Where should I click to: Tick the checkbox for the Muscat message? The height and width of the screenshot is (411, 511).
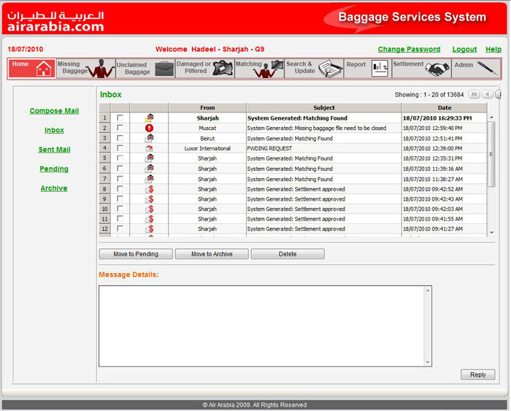click(120, 128)
